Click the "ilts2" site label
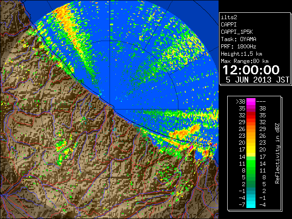 coord(229,17)
